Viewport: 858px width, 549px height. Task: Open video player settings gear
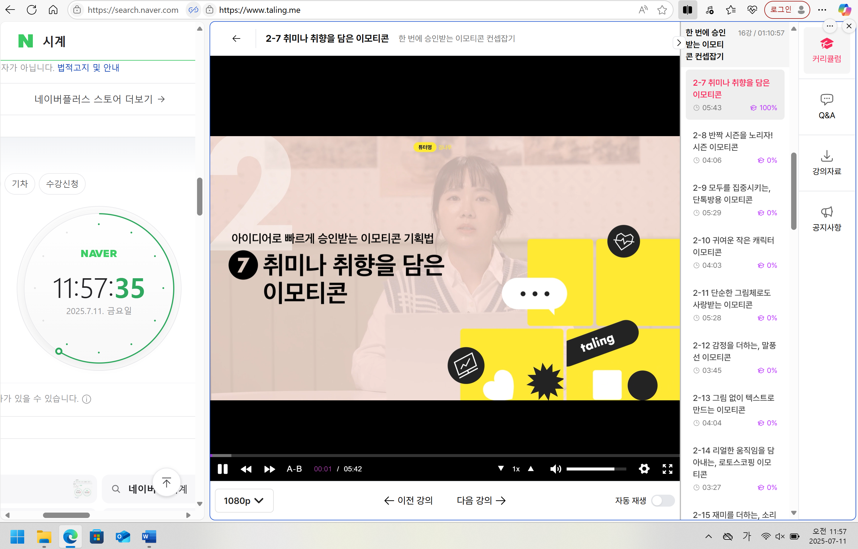click(644, 469)
